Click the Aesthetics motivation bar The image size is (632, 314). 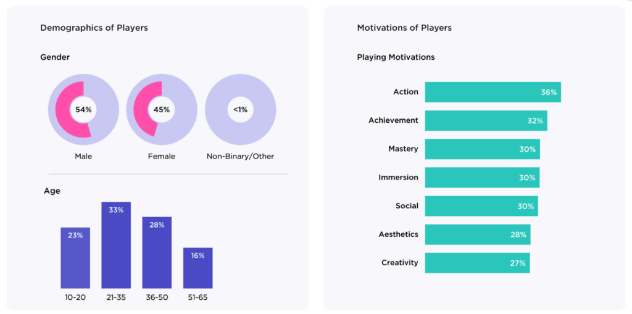coord(478,234)
